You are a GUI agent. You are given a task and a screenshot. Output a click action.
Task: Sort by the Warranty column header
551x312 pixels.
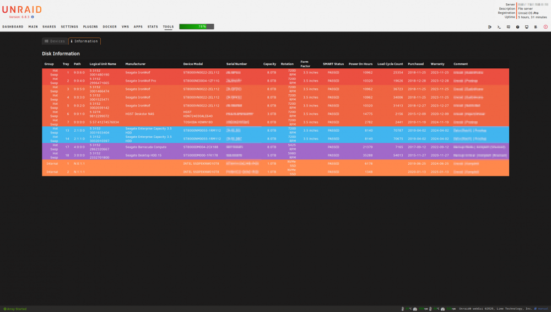437,64
